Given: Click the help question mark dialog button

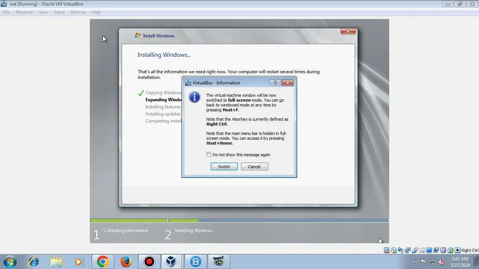Looking at the screenshot, I should tap(275, 83).
